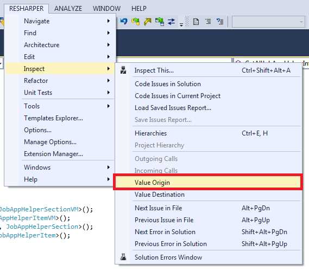Image resolution: width=309 pixels, height=271 pixels.
Task: Choose Inspect This... command
Action: (x=209, y=70)
